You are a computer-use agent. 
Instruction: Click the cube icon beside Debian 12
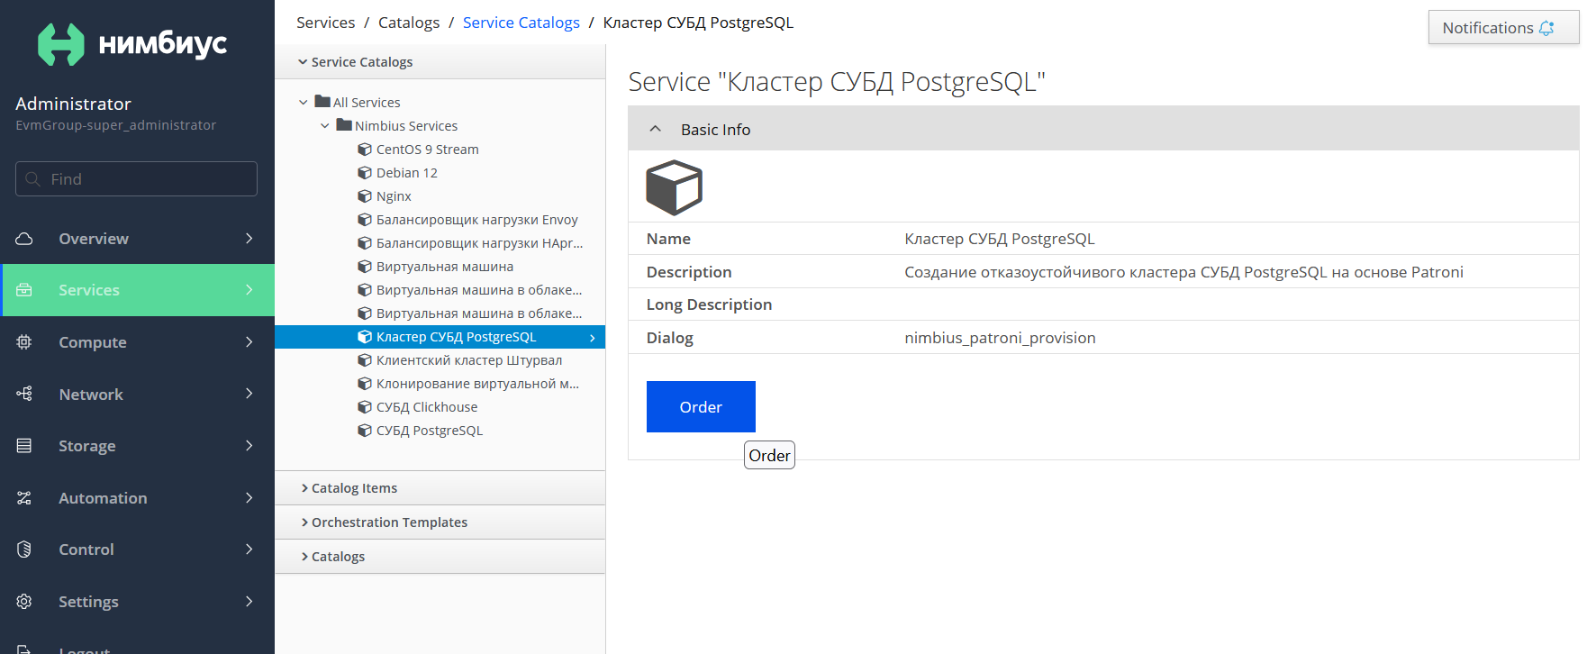click(365, 173)
